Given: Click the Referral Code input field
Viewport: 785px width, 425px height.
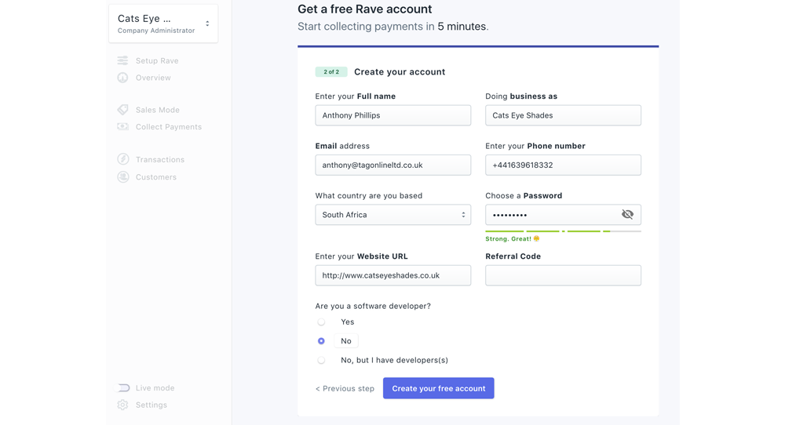Looking at the screenshot, I should (x=563, y=275).
